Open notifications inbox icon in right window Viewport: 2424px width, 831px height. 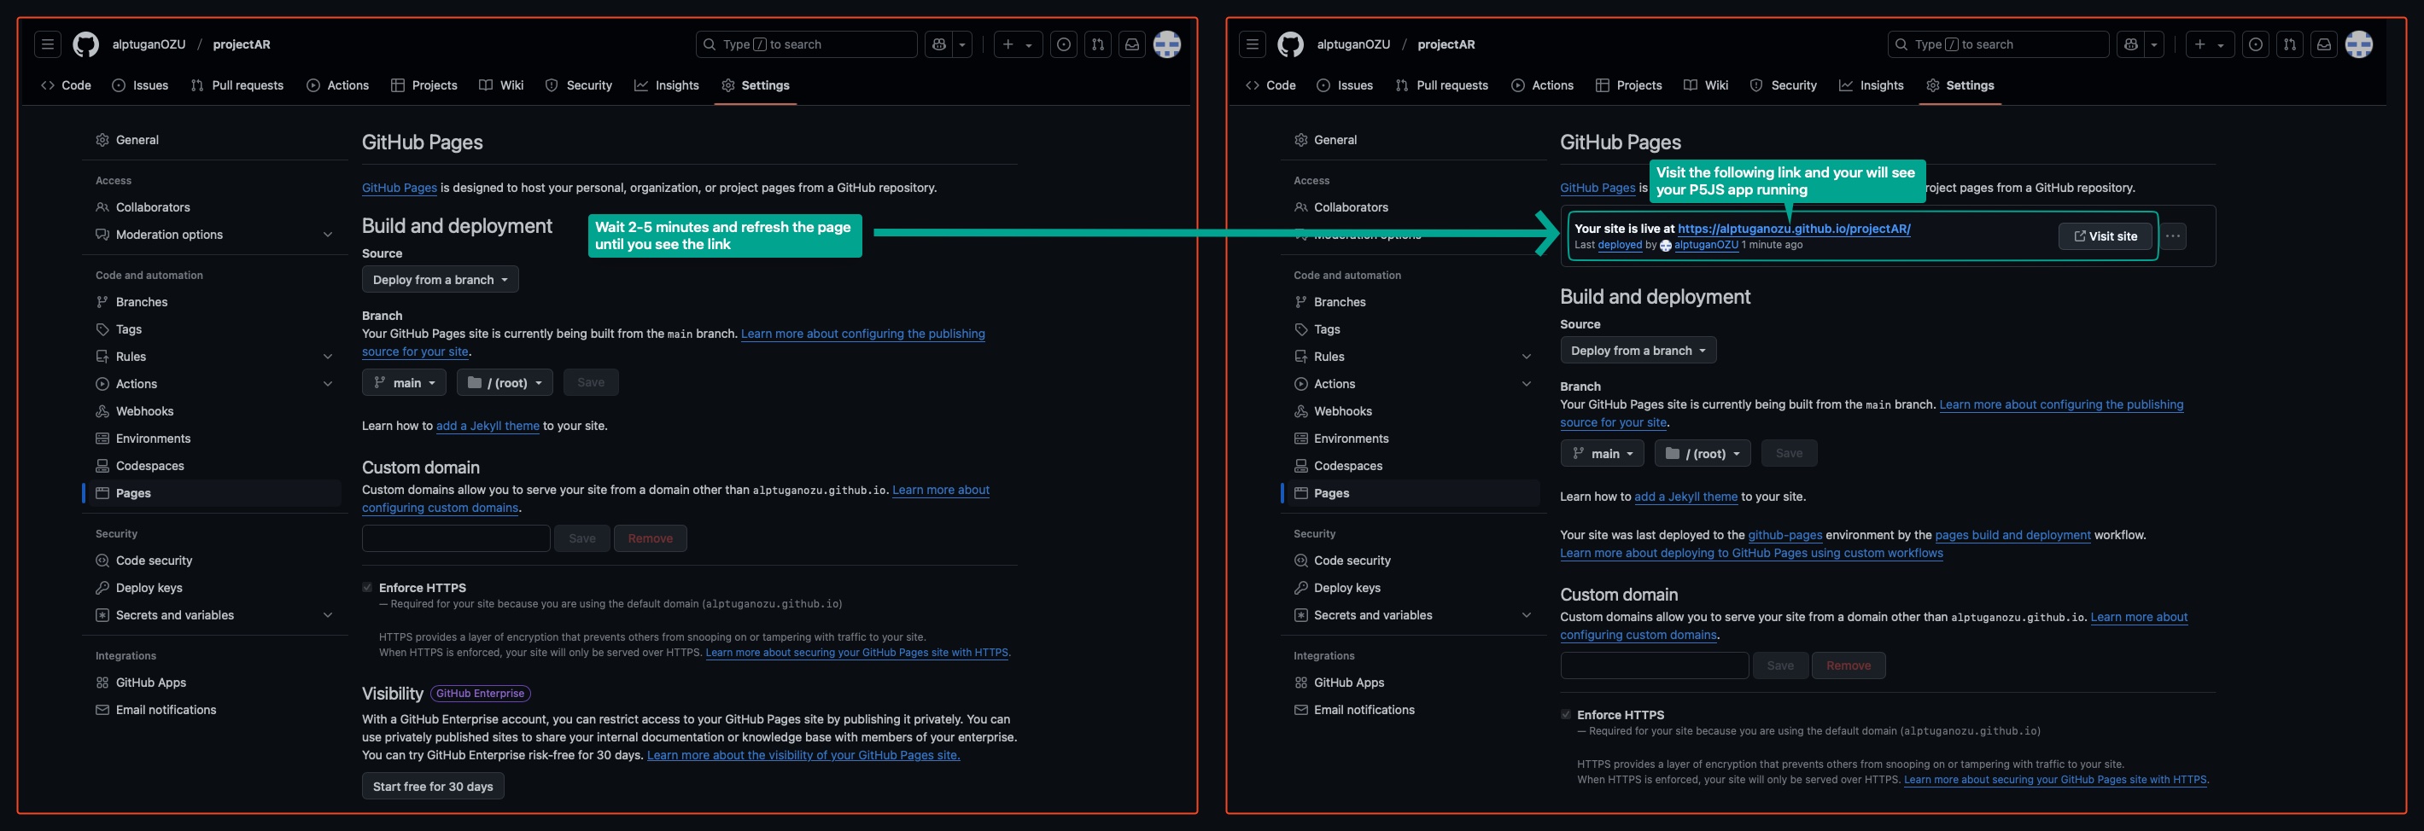tap(2324, 44)
